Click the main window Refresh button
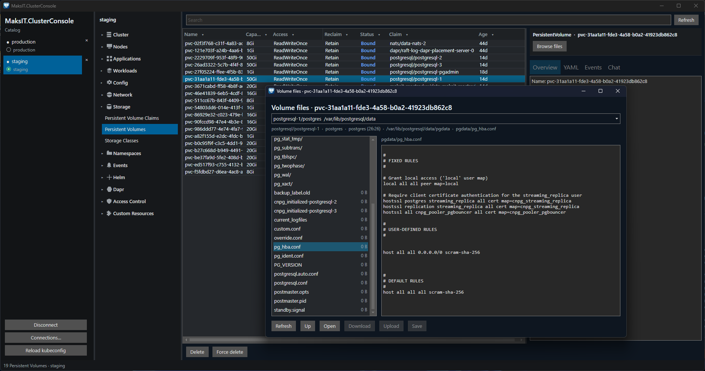The image size is (705, 371). (x=686, y=20)
